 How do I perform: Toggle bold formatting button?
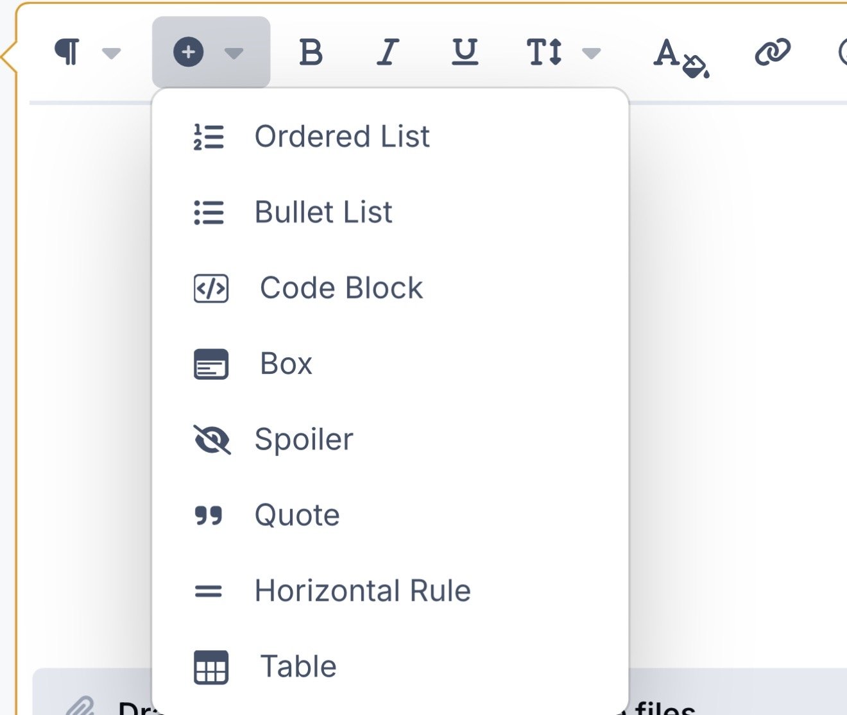[x=311, y=52]
